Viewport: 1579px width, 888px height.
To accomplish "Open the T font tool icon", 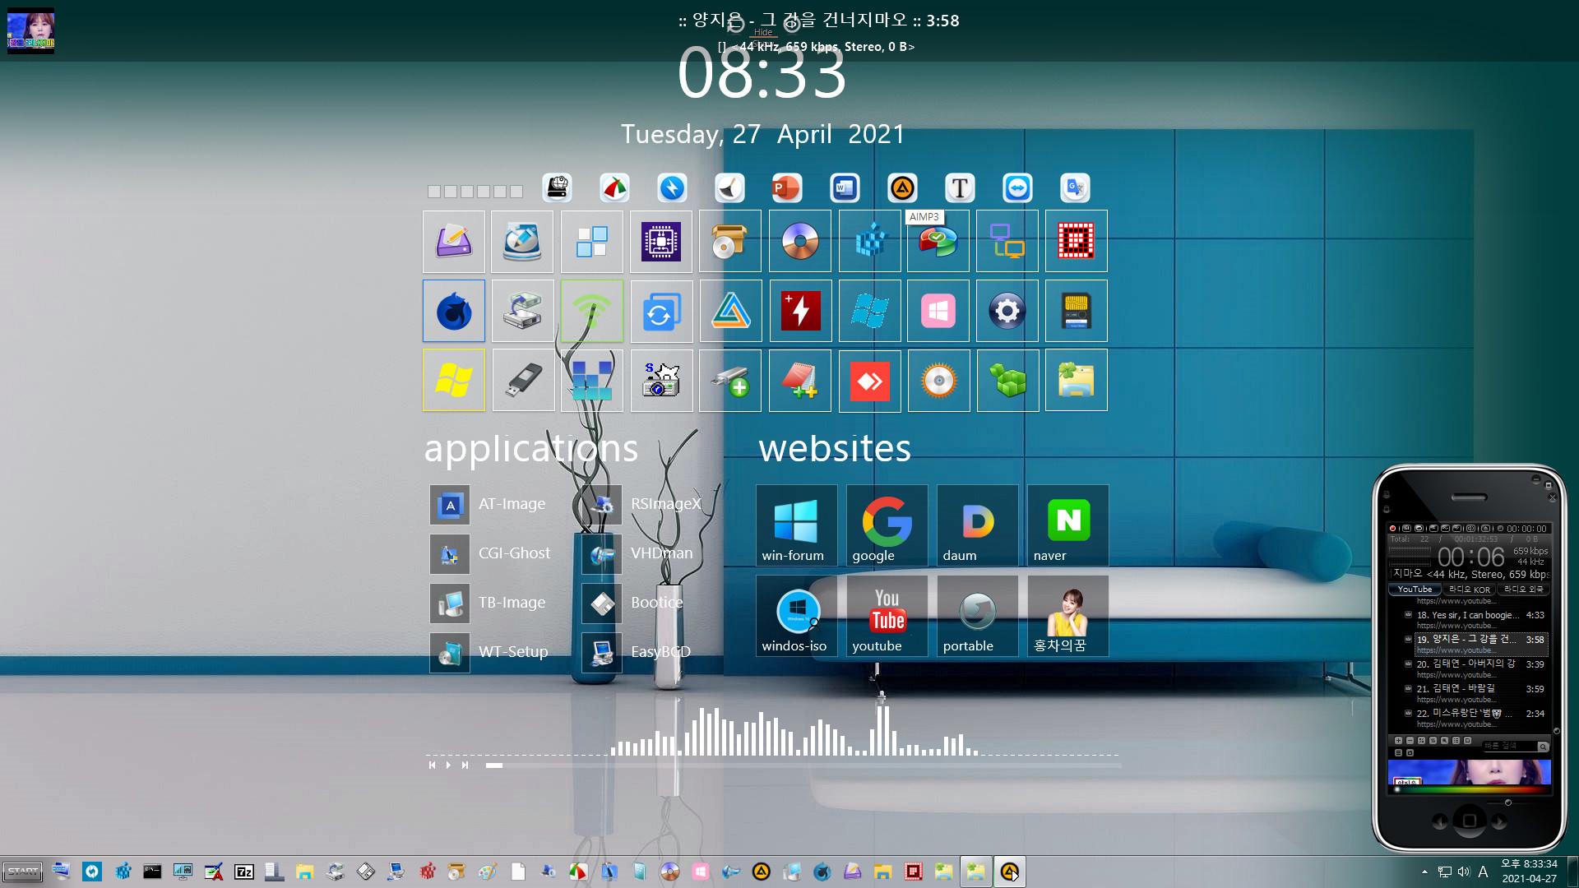I will (960, 188).
